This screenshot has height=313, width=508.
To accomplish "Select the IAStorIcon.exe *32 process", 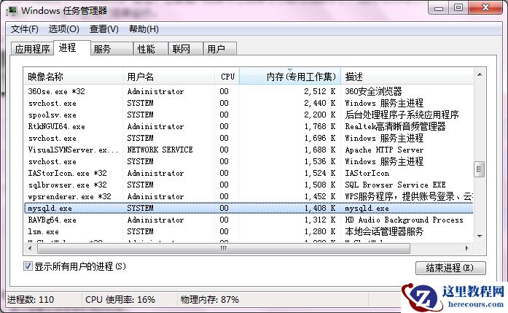I will [x=249, y=173].
